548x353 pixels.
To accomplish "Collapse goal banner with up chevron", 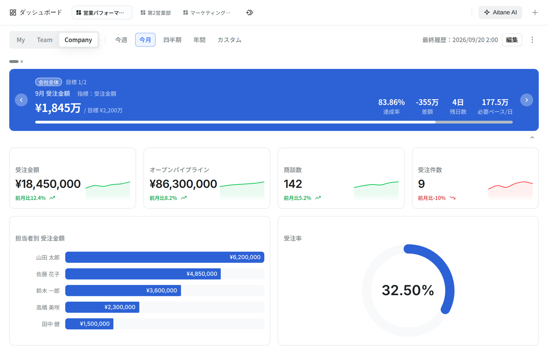I will click(x=532, y=138).
